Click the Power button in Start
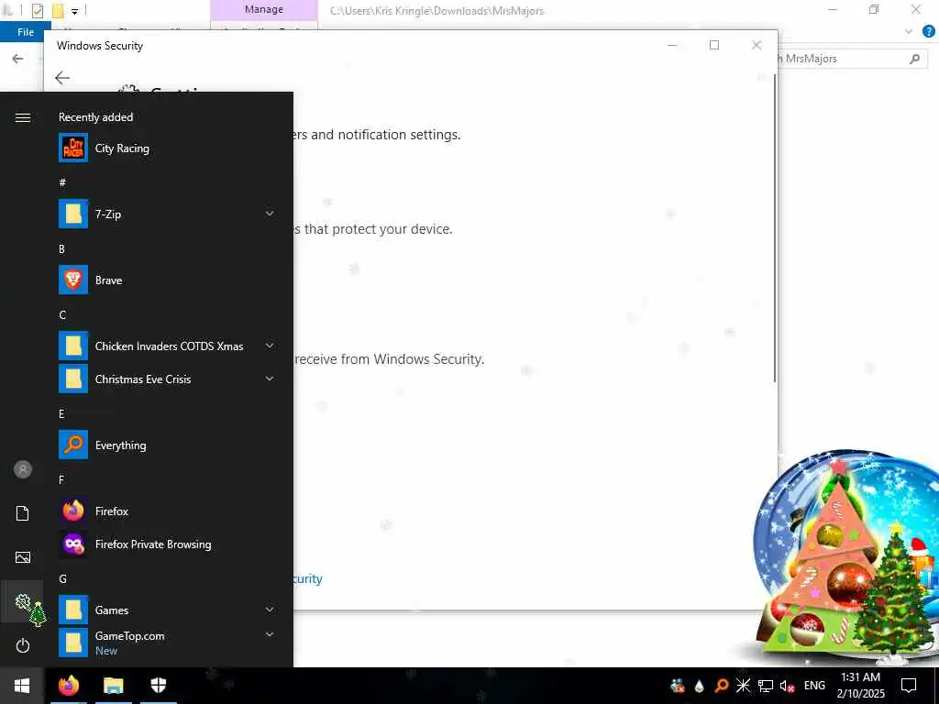Screen dimensions: 939x704 [23, 645]
